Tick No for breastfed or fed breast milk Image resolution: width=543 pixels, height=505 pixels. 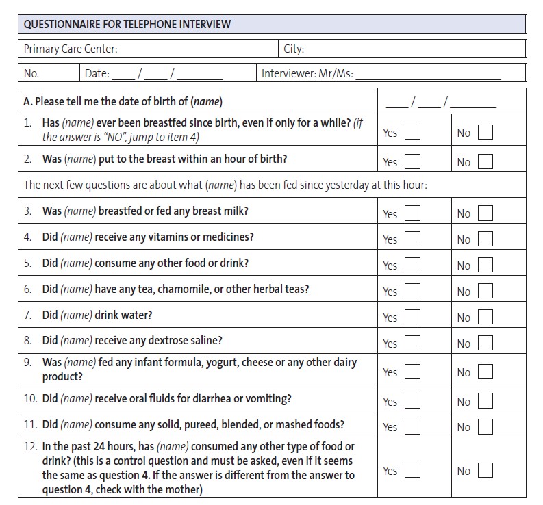click(x=485, y=213)
